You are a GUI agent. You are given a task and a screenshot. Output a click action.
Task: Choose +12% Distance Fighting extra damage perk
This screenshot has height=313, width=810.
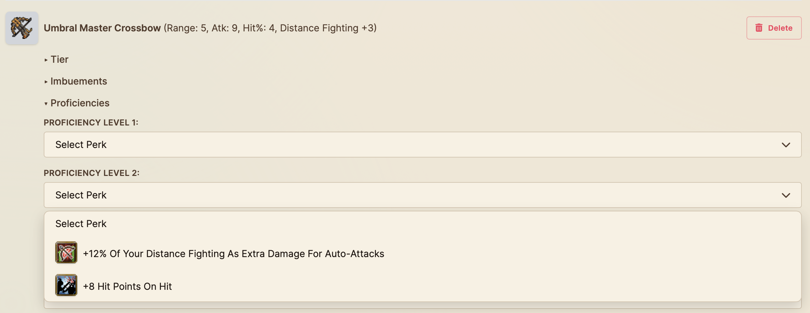coord(234,254)
